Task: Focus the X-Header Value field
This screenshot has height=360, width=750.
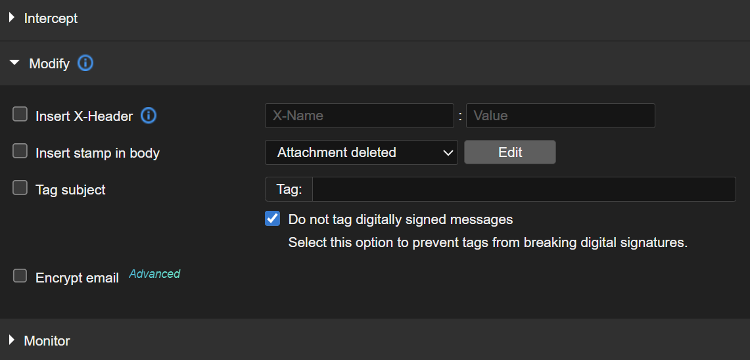Action: 560,116
